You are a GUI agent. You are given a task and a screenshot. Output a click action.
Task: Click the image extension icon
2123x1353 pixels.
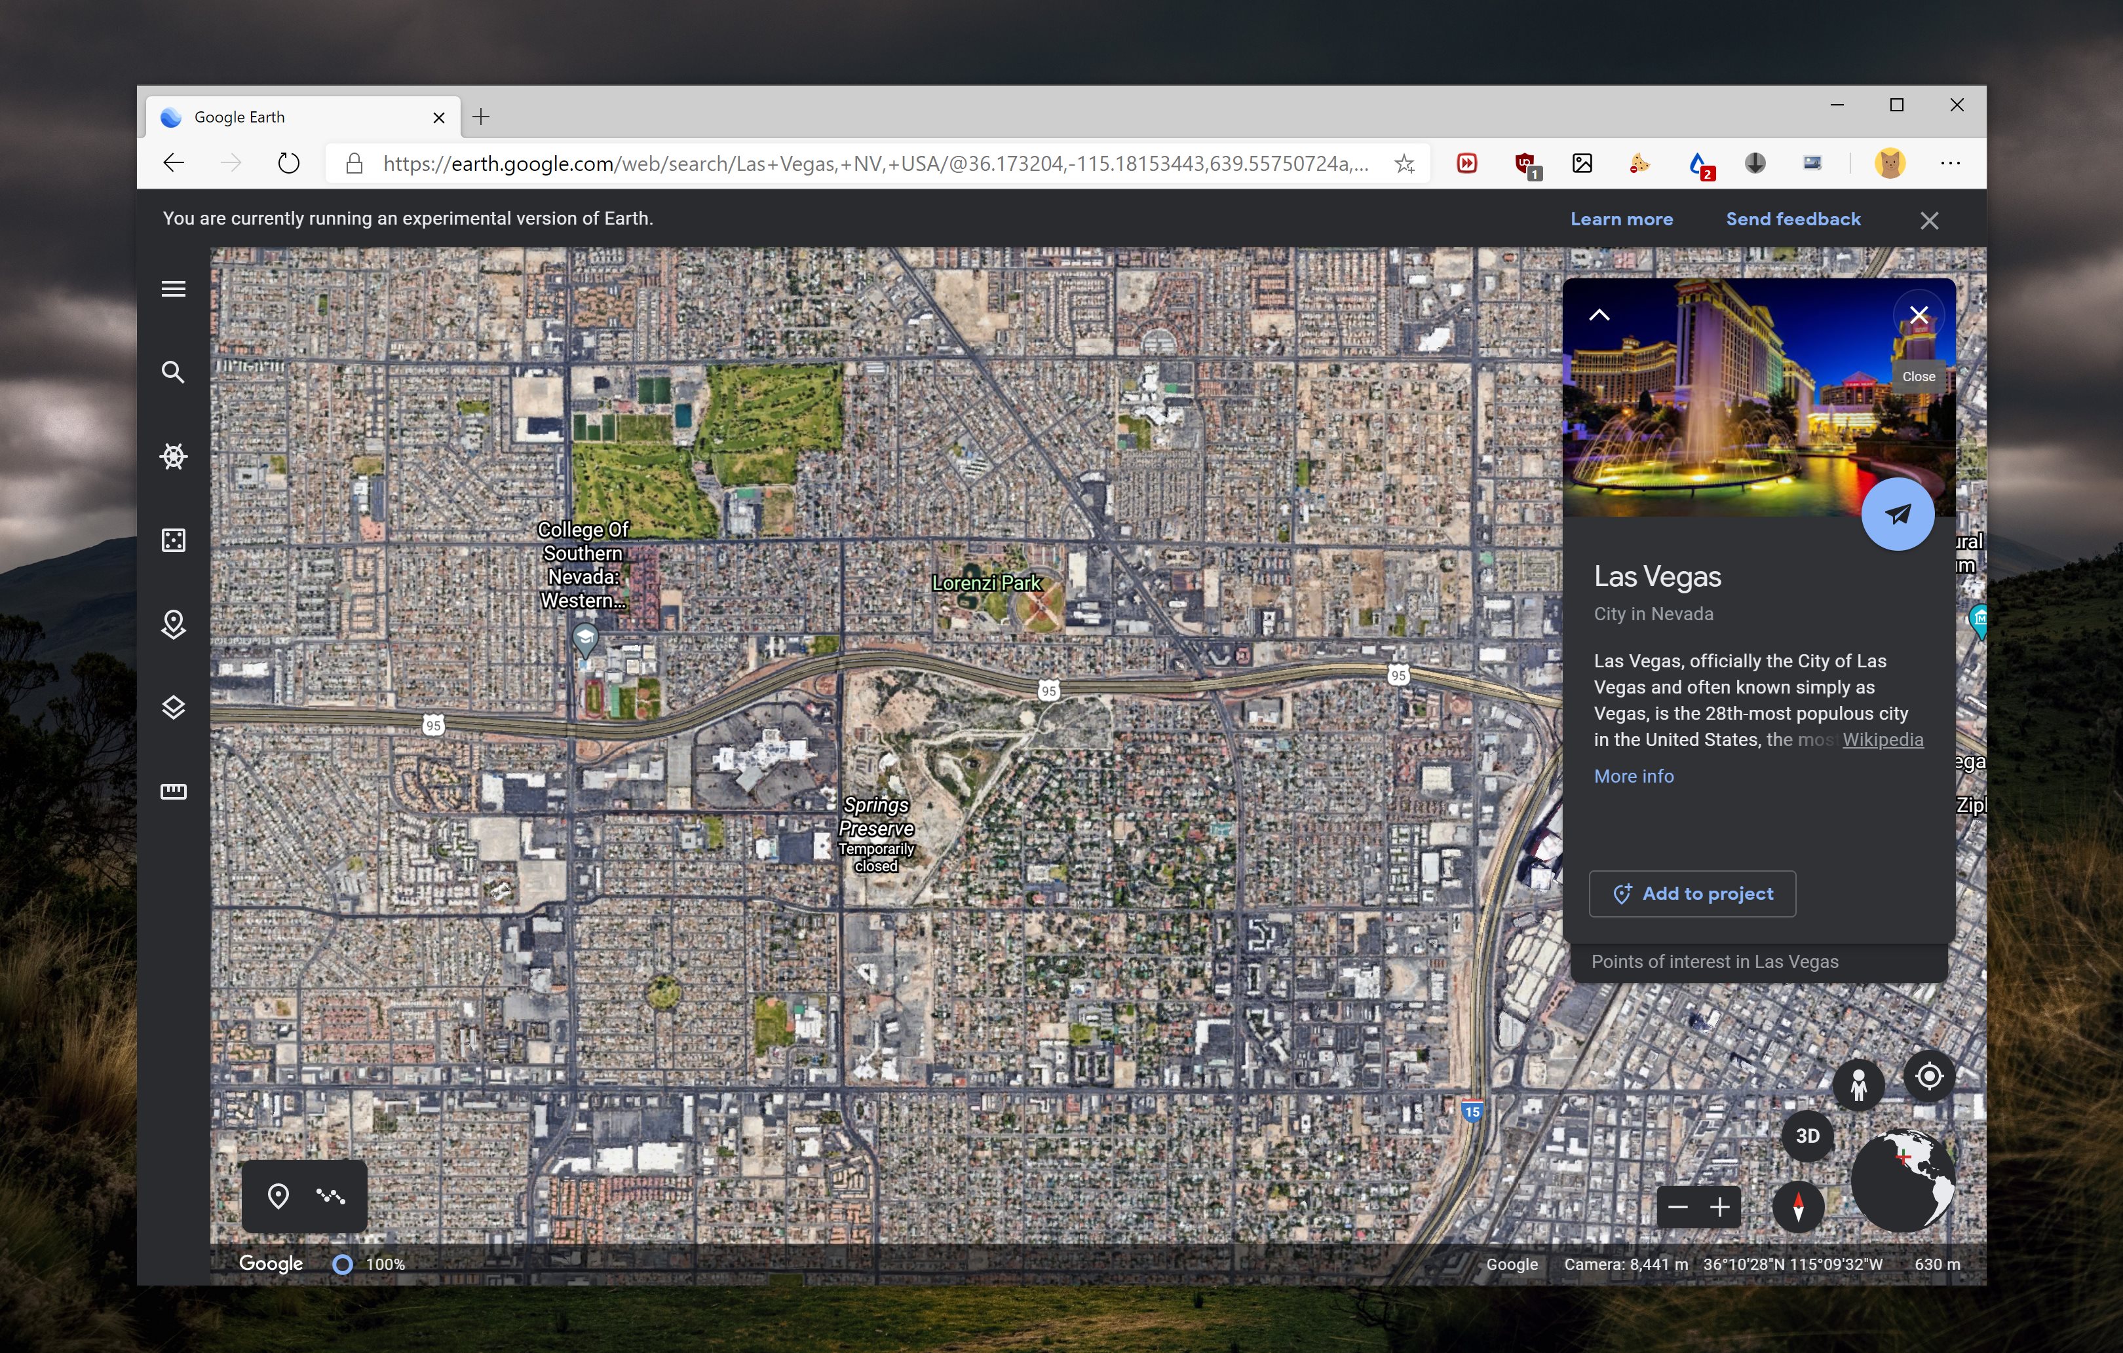(x=1582, y=163)
